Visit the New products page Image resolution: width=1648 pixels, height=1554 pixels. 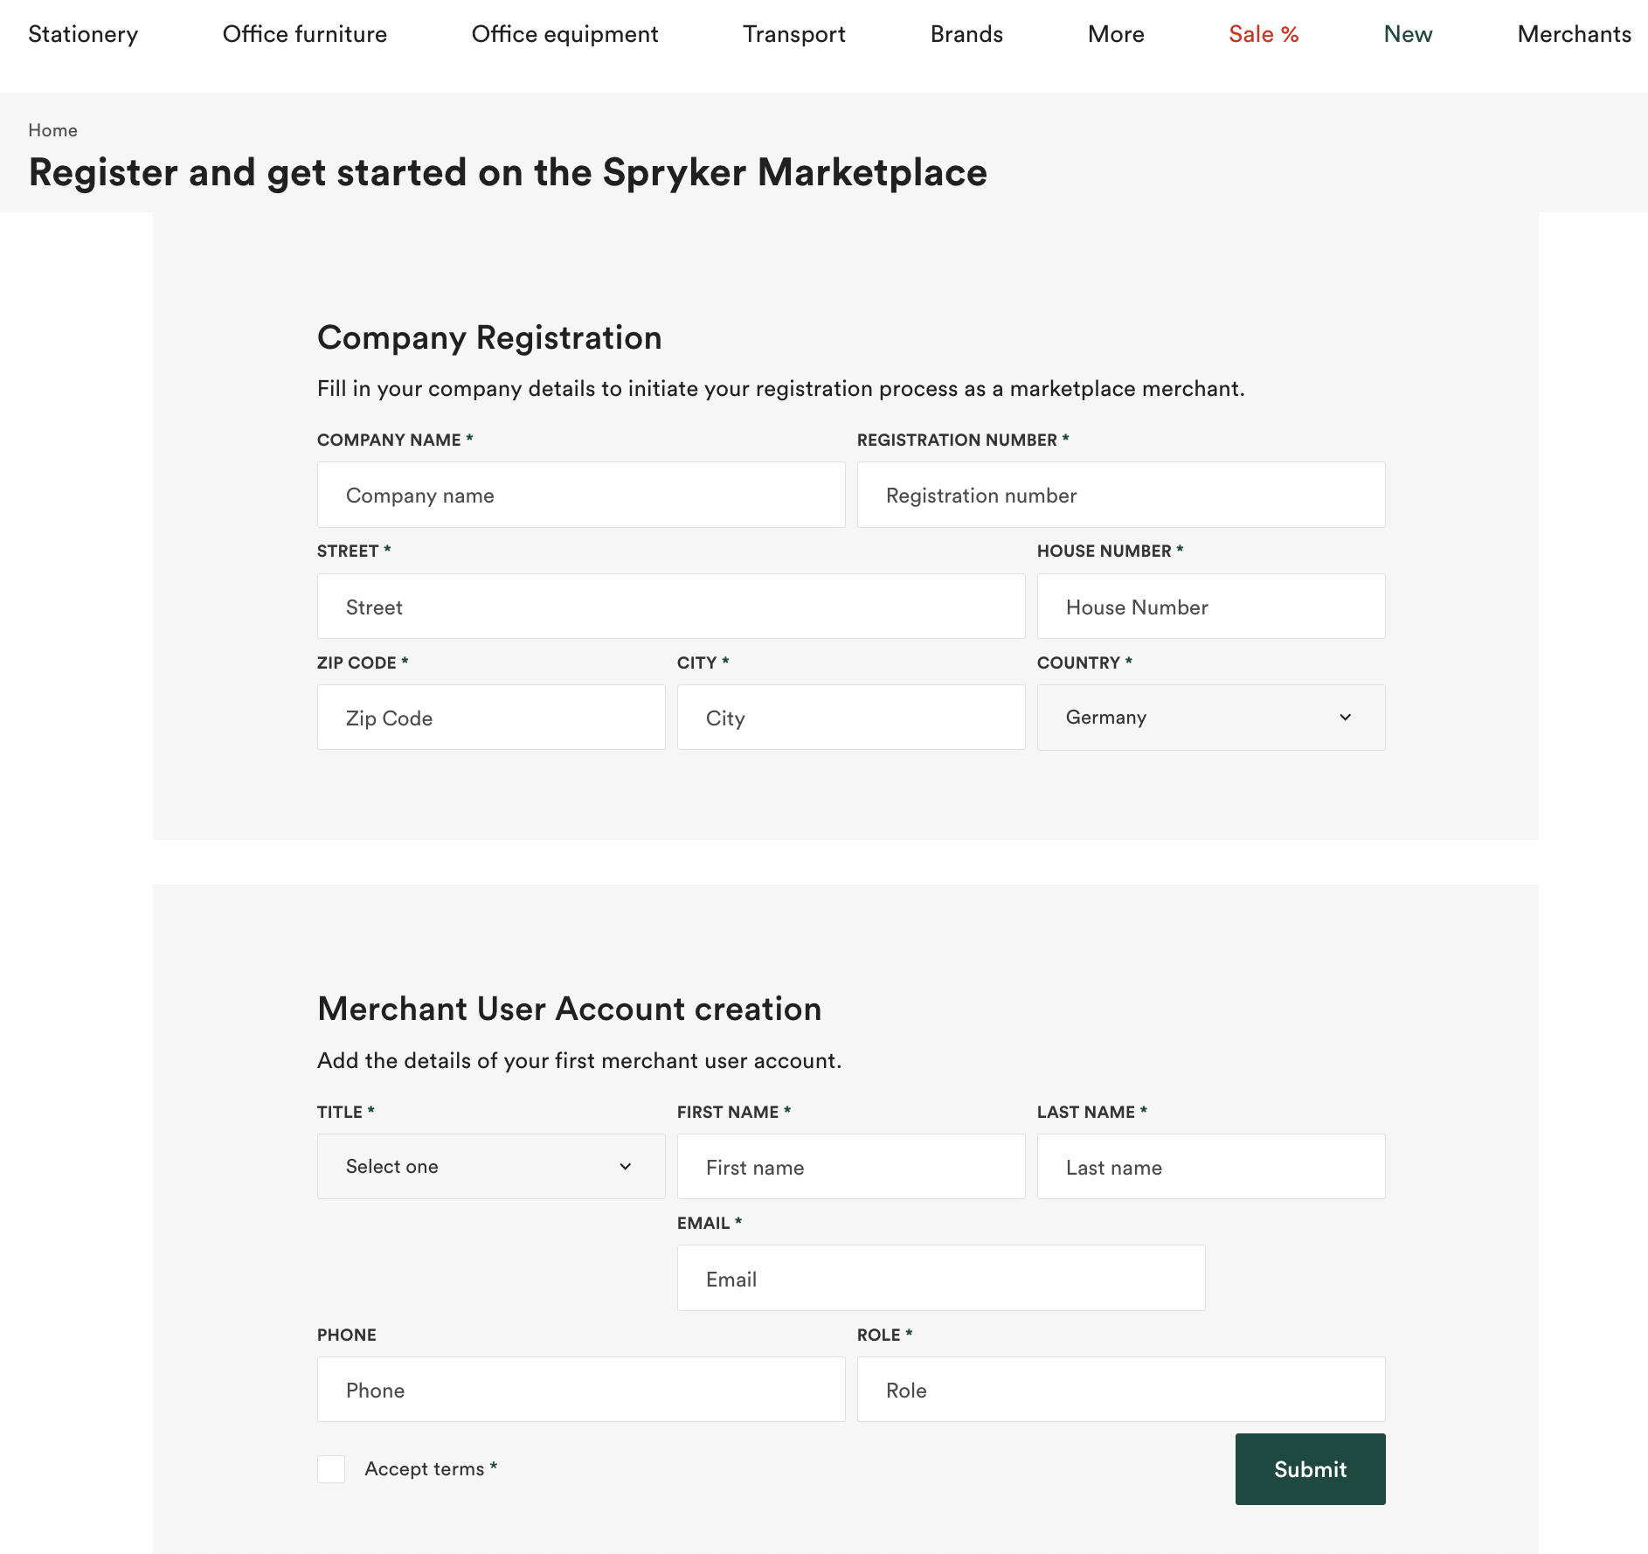coord(1407,34)
